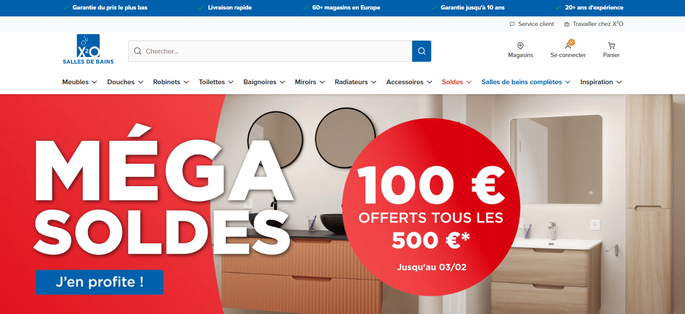Click the J'en profite ! button
Viewport: 685px width, 314px height.
pos(100,282)
